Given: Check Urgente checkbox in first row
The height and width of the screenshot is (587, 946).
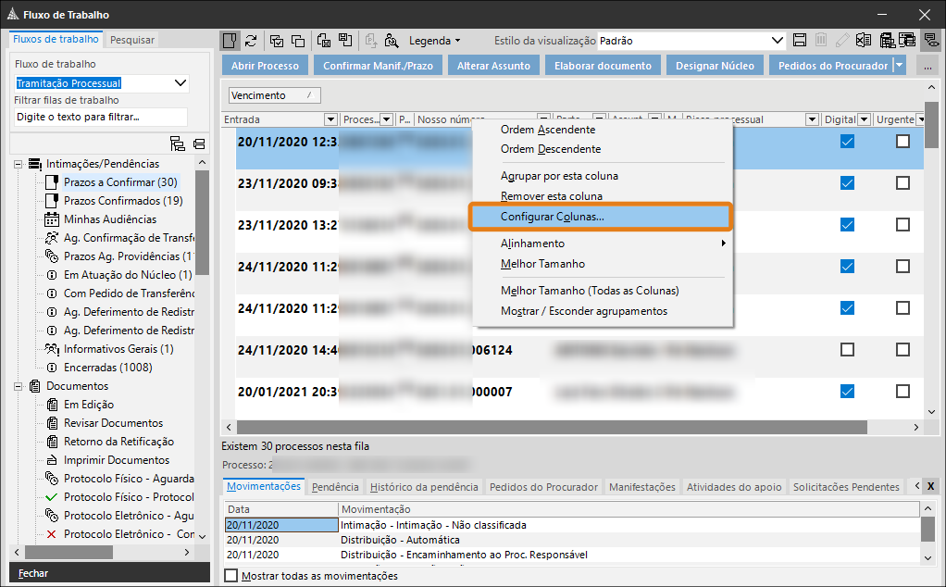Looking at the screenshot, I should pyautogui.click(x=902, y=142).
